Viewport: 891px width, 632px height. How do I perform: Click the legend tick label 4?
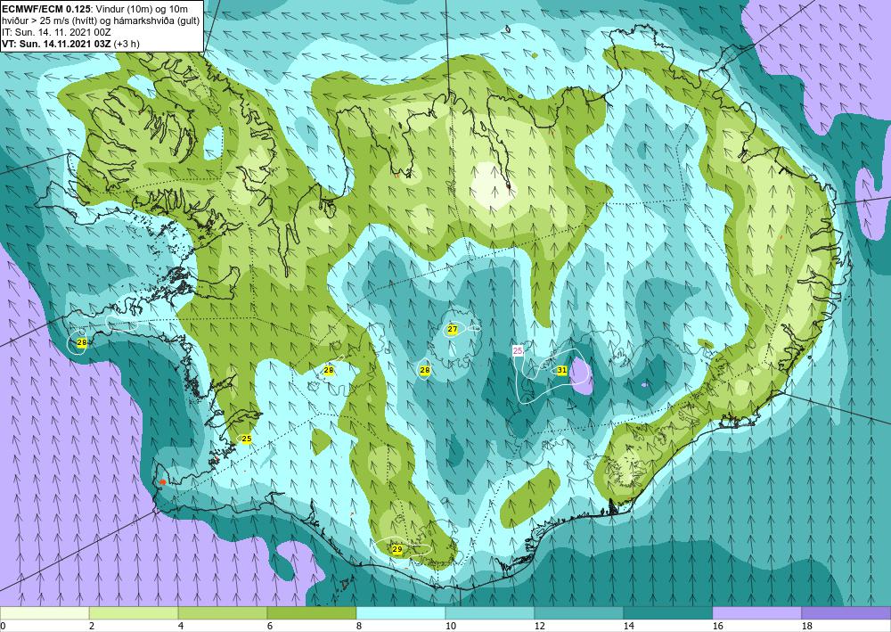pyautogui.click(x=181, y=626)
